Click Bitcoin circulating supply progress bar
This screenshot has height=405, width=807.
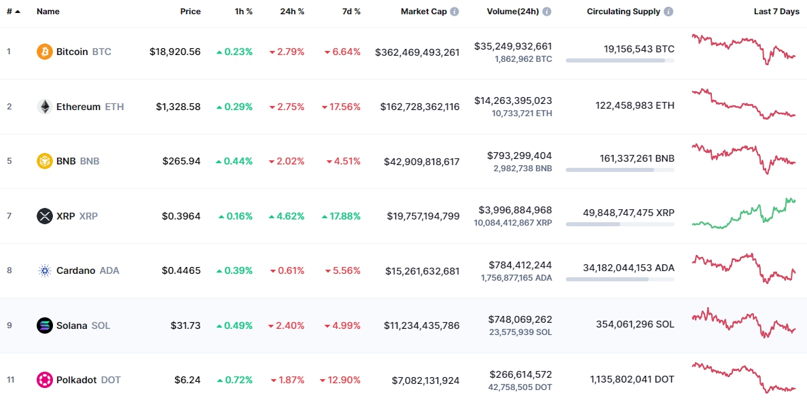(x=620, y=60)
